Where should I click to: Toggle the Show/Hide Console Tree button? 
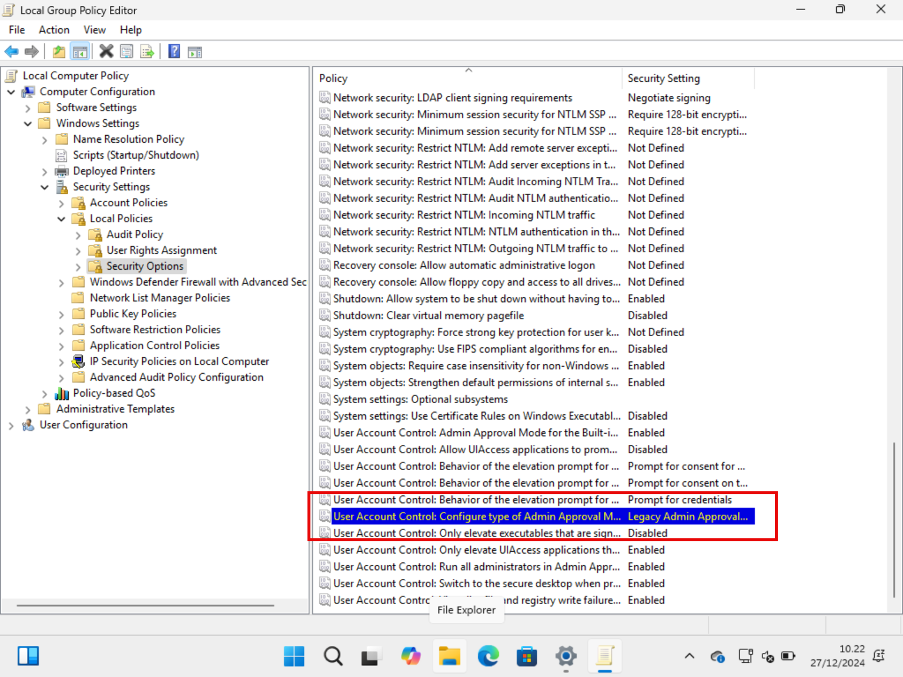coord(80,52)
